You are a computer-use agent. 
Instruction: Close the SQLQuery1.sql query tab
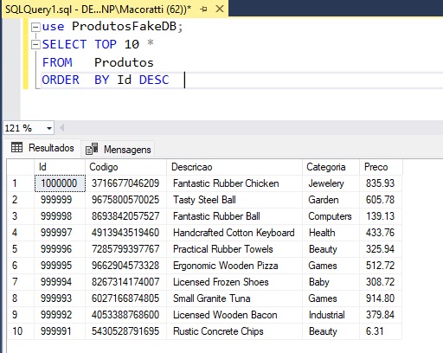(x=220, y=9)
